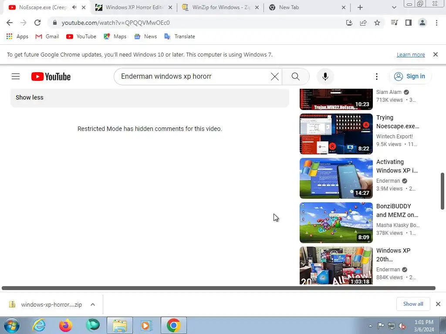This screenshot has height=334, width=446.
Task: Open muted volume tray icon
Action: pos(402,326)
